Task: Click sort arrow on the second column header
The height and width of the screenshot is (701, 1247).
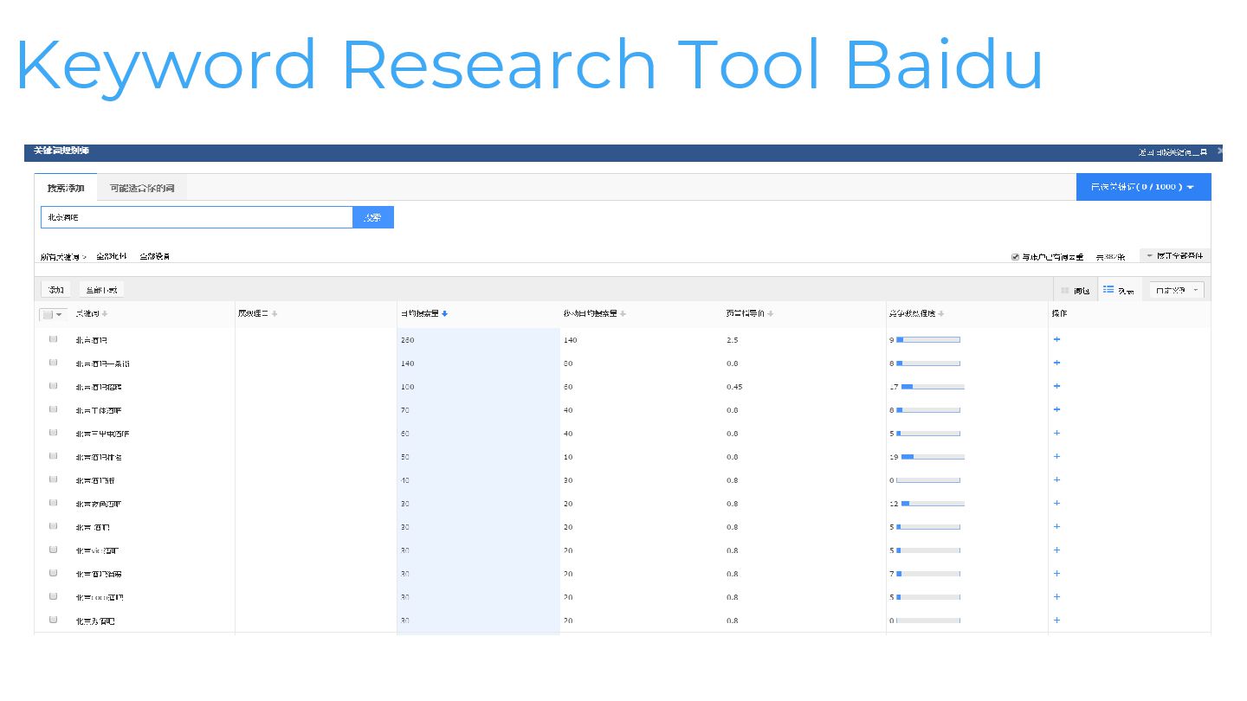Action: coord(275,313)
